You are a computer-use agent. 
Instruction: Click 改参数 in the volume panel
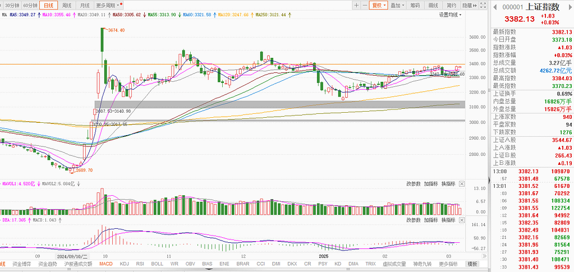click(413, 183)
